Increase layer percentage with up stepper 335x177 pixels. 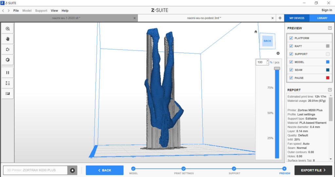pyautogui.click(x=268, y=61)
